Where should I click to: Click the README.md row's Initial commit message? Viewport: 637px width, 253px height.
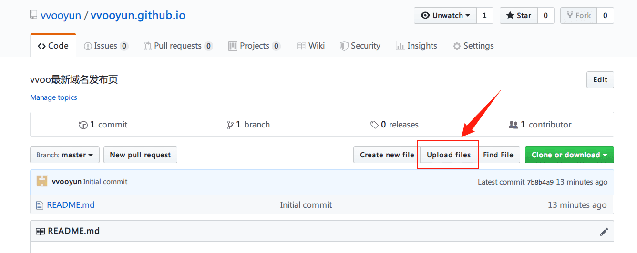306,205
